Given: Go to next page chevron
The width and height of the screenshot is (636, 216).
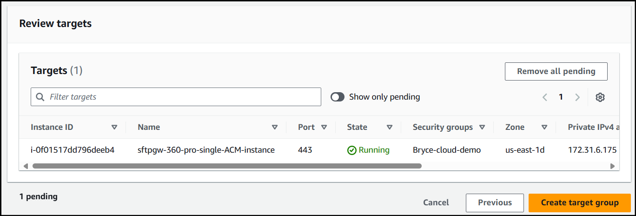Looking at the screenshot, I should point(577,97).
